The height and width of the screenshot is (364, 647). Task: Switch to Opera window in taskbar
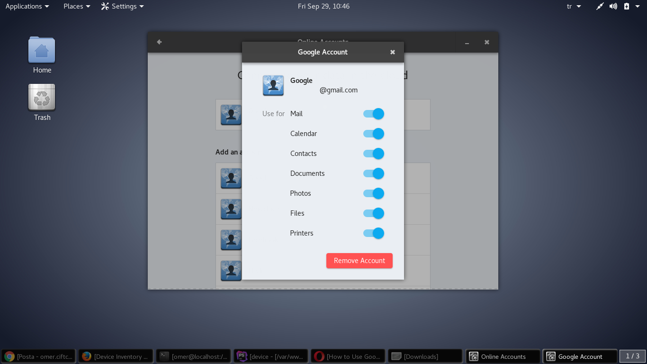349,356
